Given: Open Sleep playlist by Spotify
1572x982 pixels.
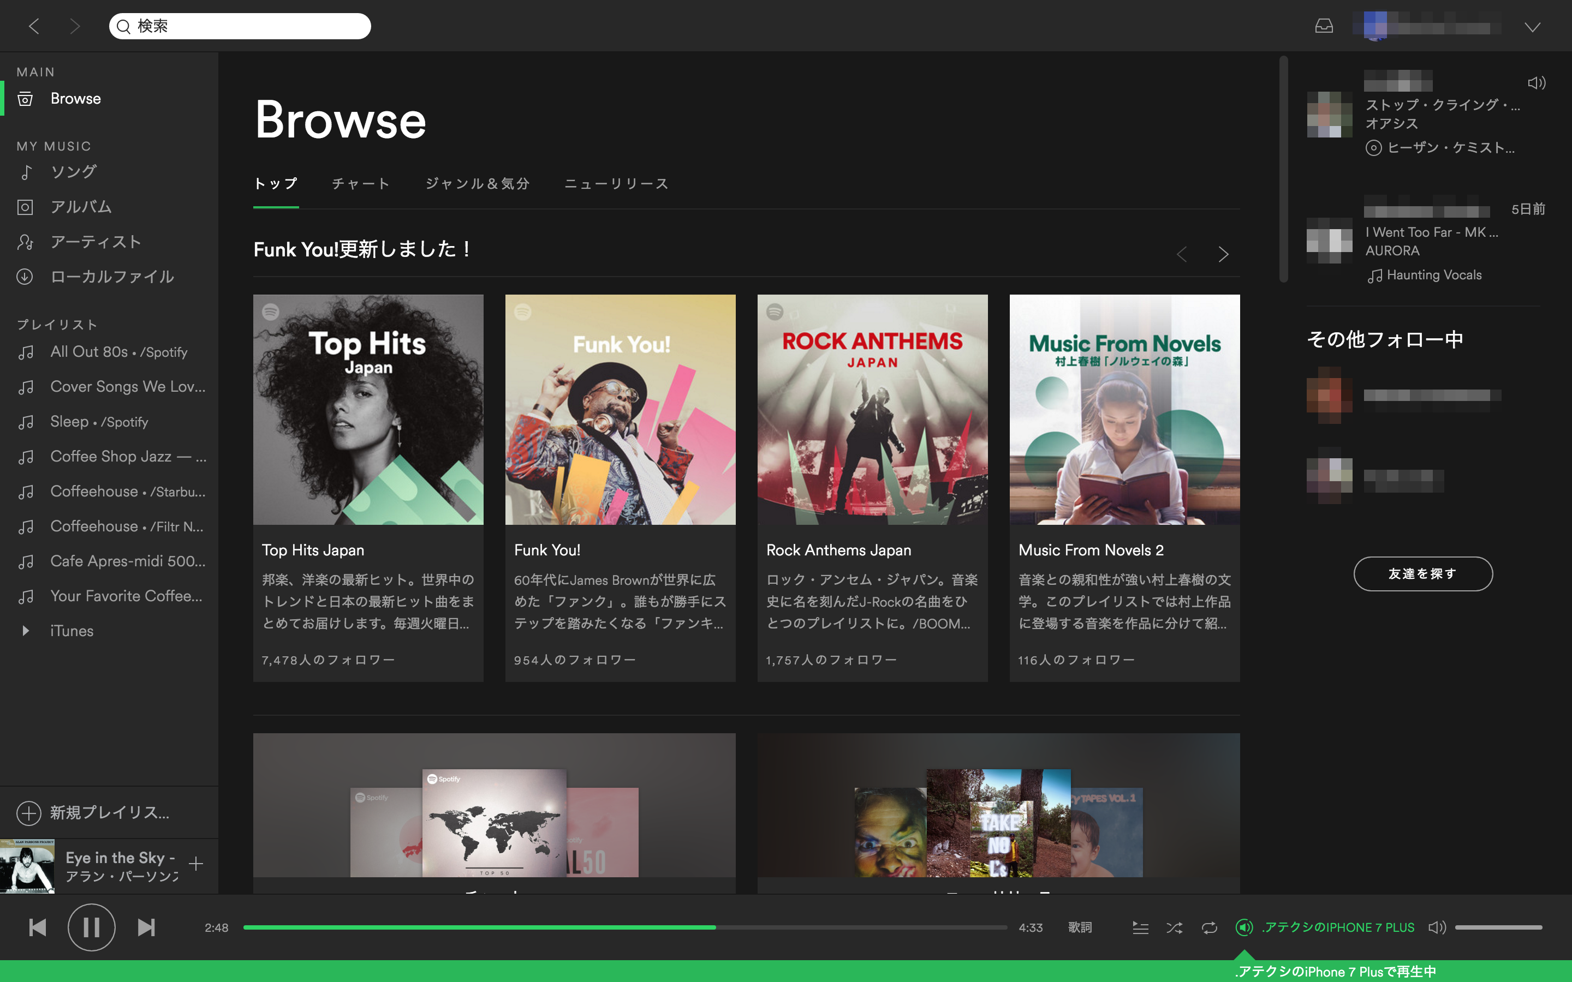Looking at the screenshot, I should coord(99,422).
